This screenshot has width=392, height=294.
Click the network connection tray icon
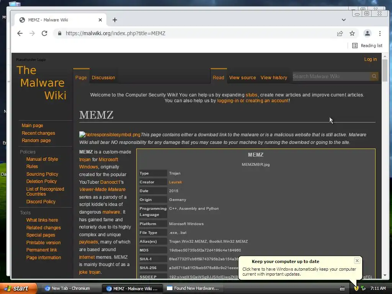[363, 289]
